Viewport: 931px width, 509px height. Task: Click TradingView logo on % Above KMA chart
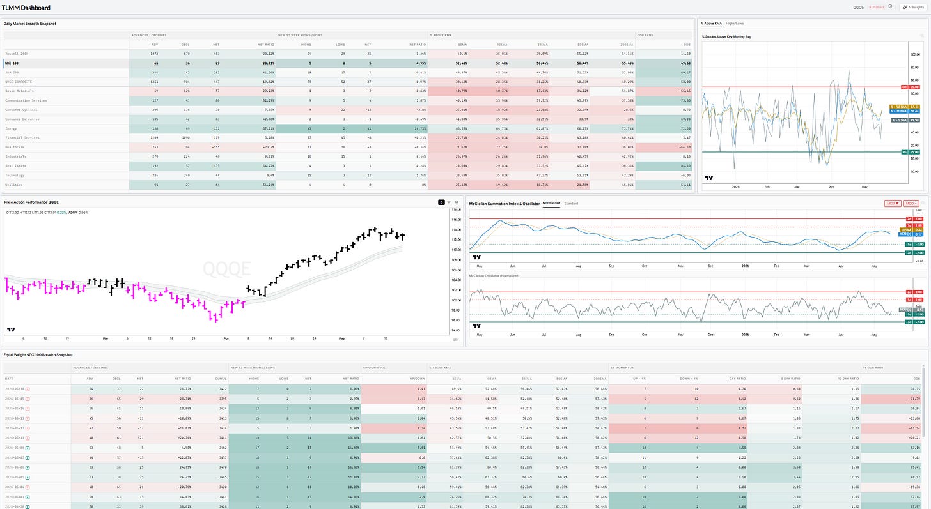708,178
